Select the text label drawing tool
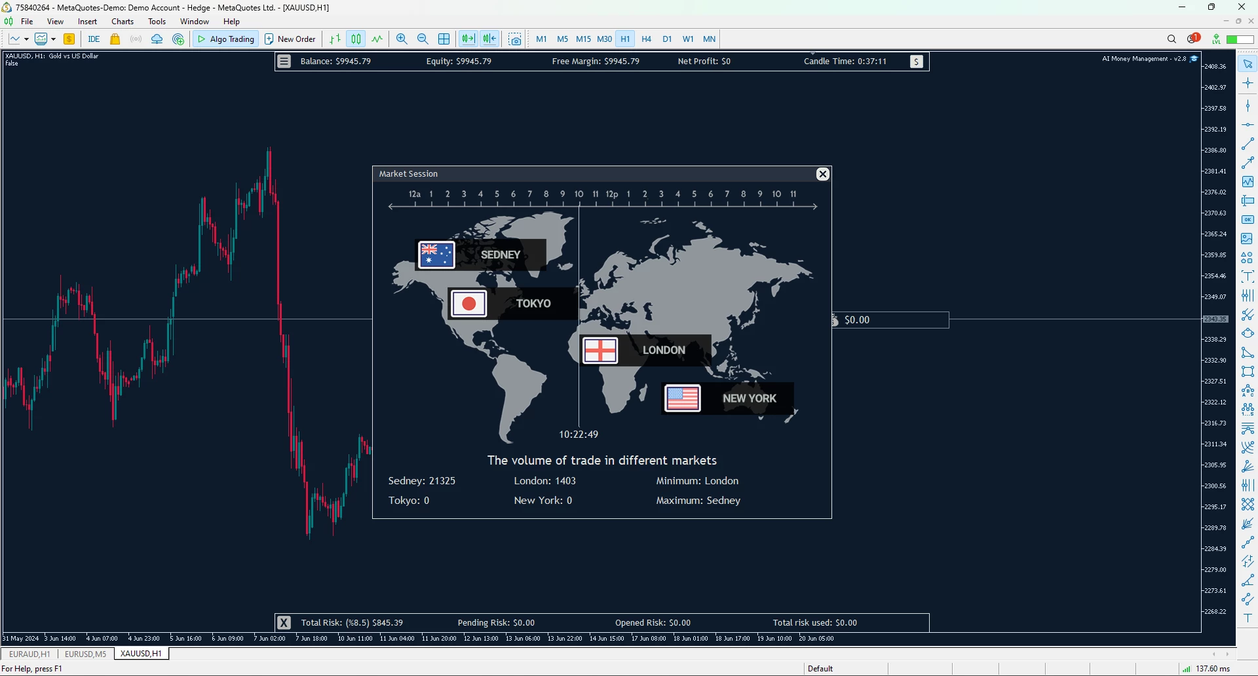Screen dimensions: 1258x676 [x=1248, y=618]
